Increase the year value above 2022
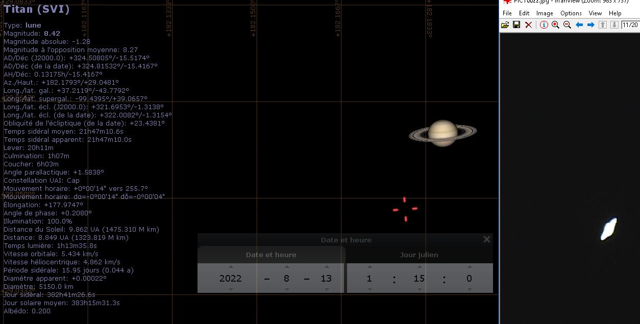Image resolution: width=640 pixels, height=324 pixels. coord(231,267)
